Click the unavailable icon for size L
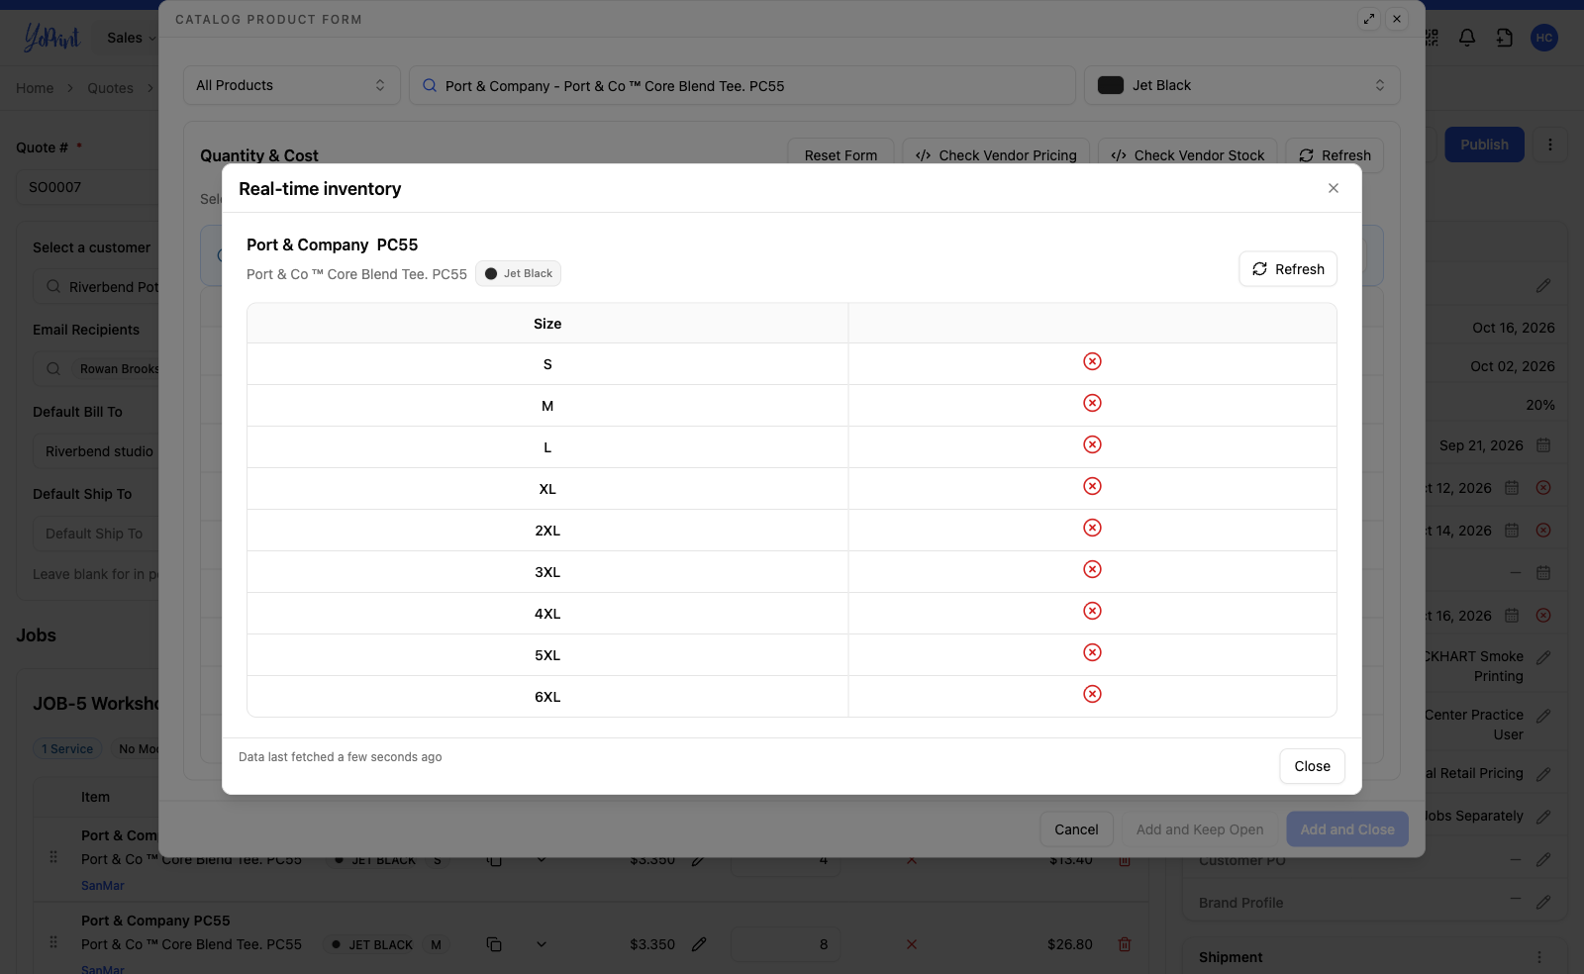This screenshot has width=1584, height=974. [x=1092, y=444]
